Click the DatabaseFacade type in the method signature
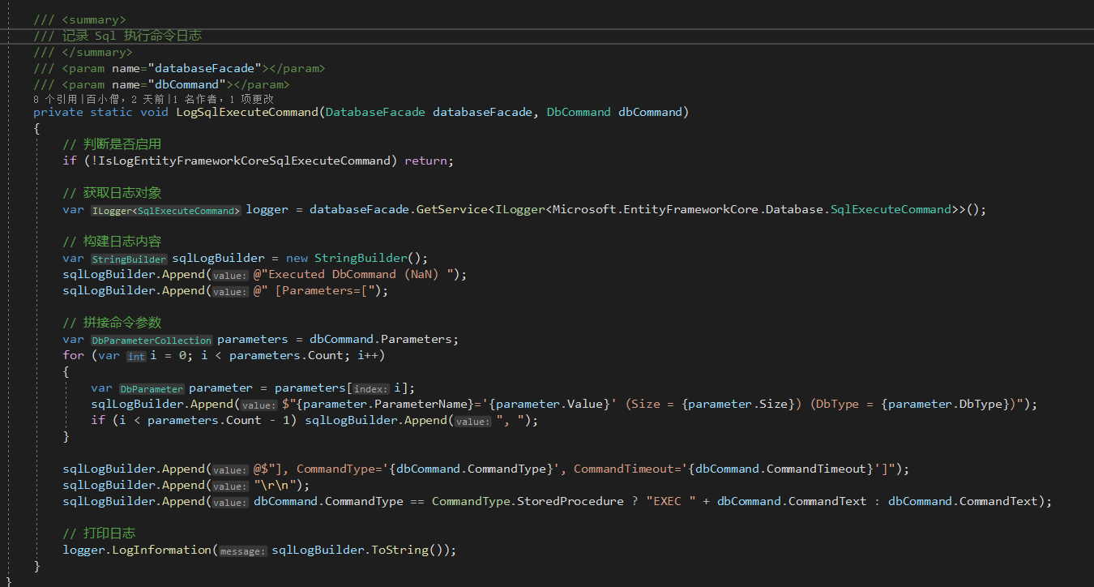This screenshot has width=1094, height=587. click(375, 112)
